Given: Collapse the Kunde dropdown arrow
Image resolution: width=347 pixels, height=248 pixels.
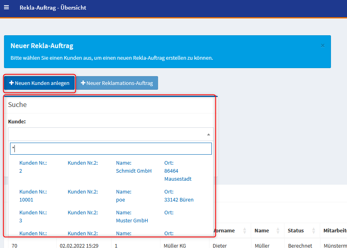Looking at the screenshot, I should click(x=208, y=135).
